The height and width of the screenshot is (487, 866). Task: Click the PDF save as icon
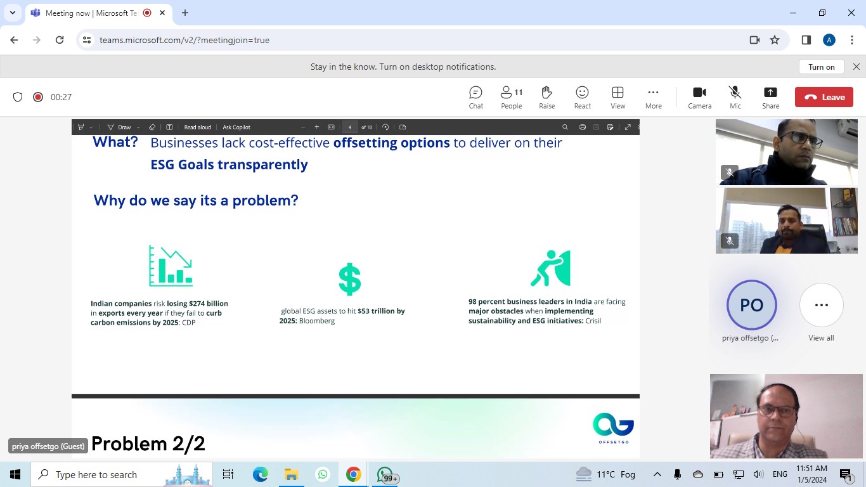click(610, 127)
